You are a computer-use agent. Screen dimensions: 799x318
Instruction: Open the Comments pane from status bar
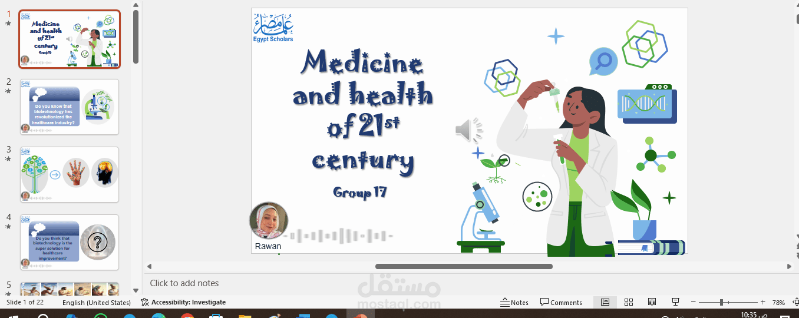[x=561, y=303]
